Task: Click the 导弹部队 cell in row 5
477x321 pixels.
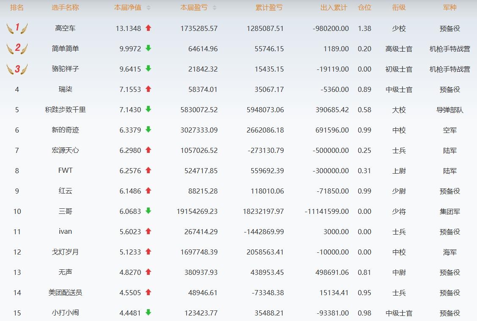Action: point(449,110)
